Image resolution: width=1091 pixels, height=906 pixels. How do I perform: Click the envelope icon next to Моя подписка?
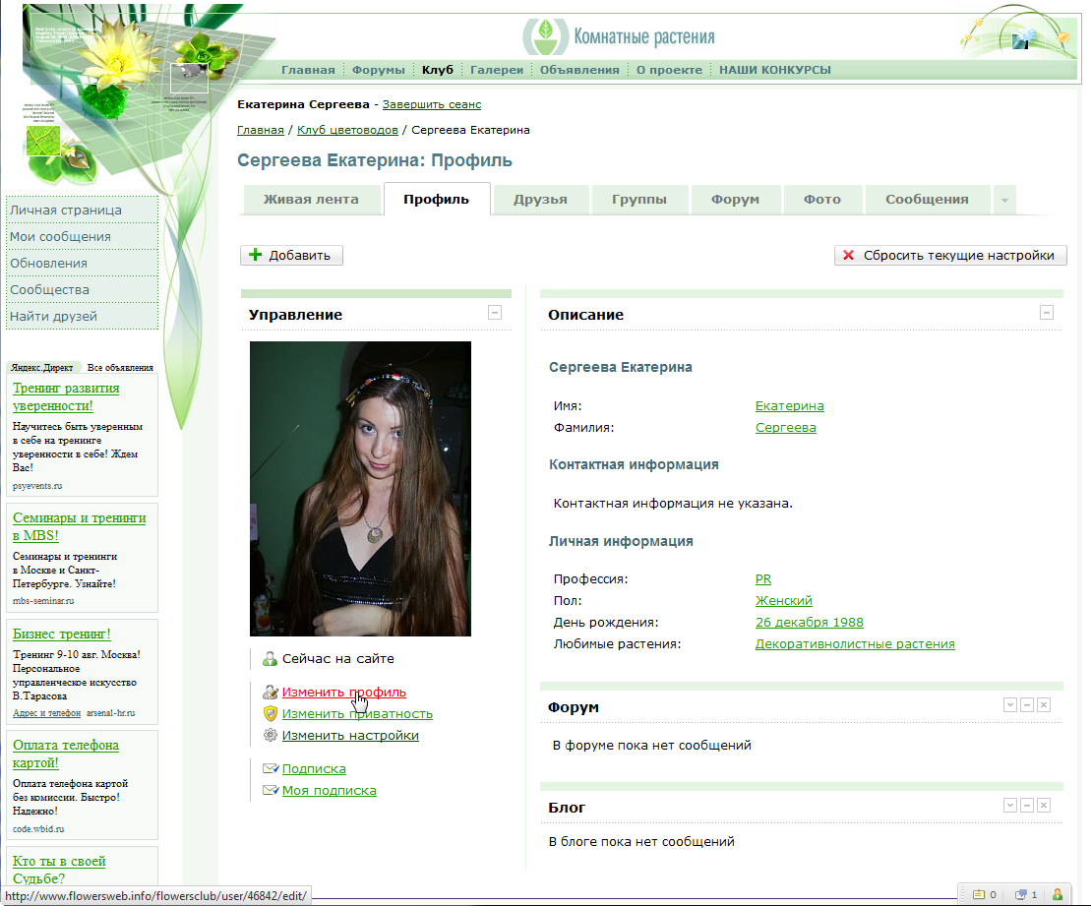pyautogui.click(x=270, y=791)
